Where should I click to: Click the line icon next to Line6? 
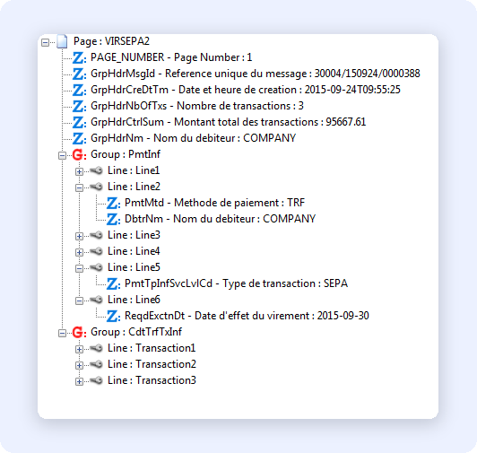tap(97, 300)
